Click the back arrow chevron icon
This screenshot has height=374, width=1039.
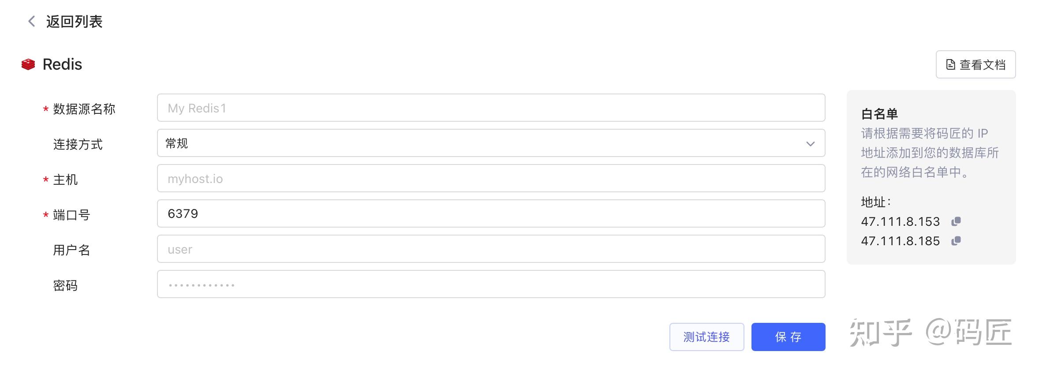point(31,21)
